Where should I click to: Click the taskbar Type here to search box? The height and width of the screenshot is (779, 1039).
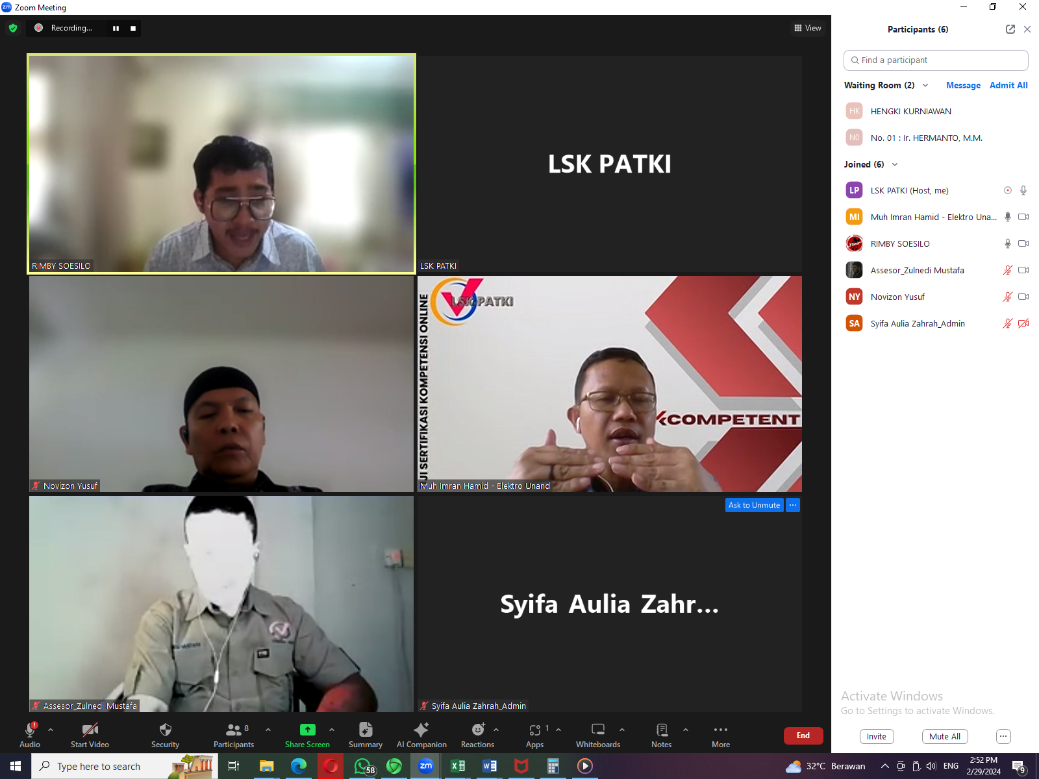tap(125, 766)
